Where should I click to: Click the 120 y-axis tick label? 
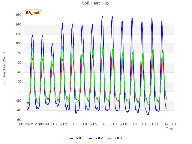click(x=18, y=34)
